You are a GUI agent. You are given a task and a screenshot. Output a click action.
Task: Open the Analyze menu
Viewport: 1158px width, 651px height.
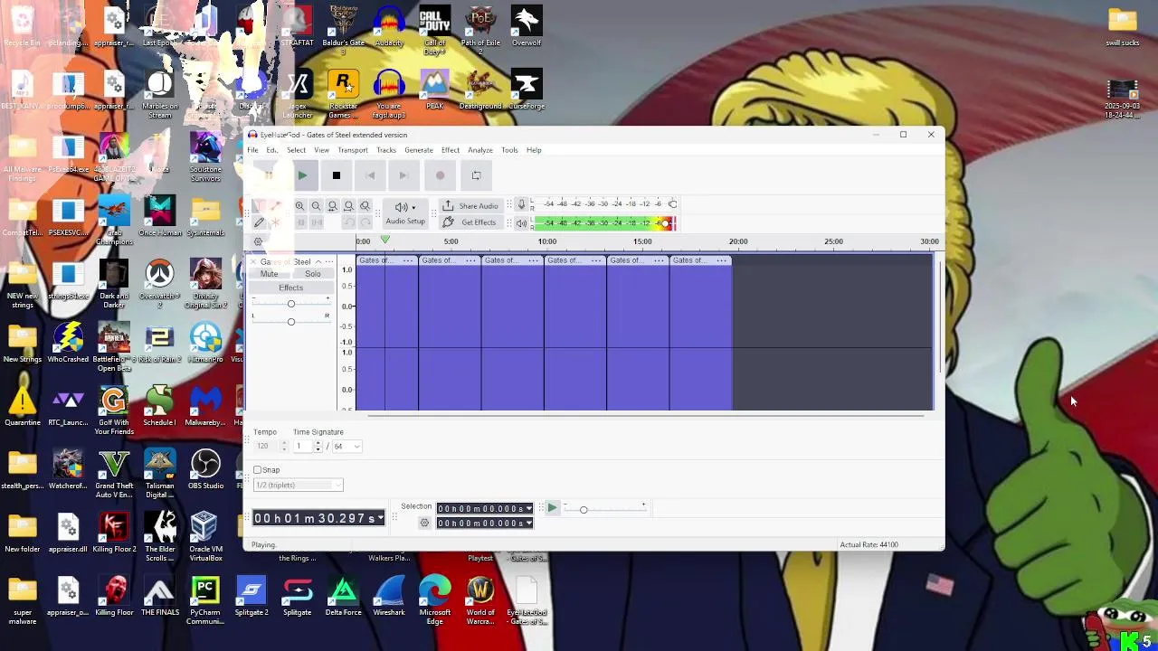pos(480,150)
